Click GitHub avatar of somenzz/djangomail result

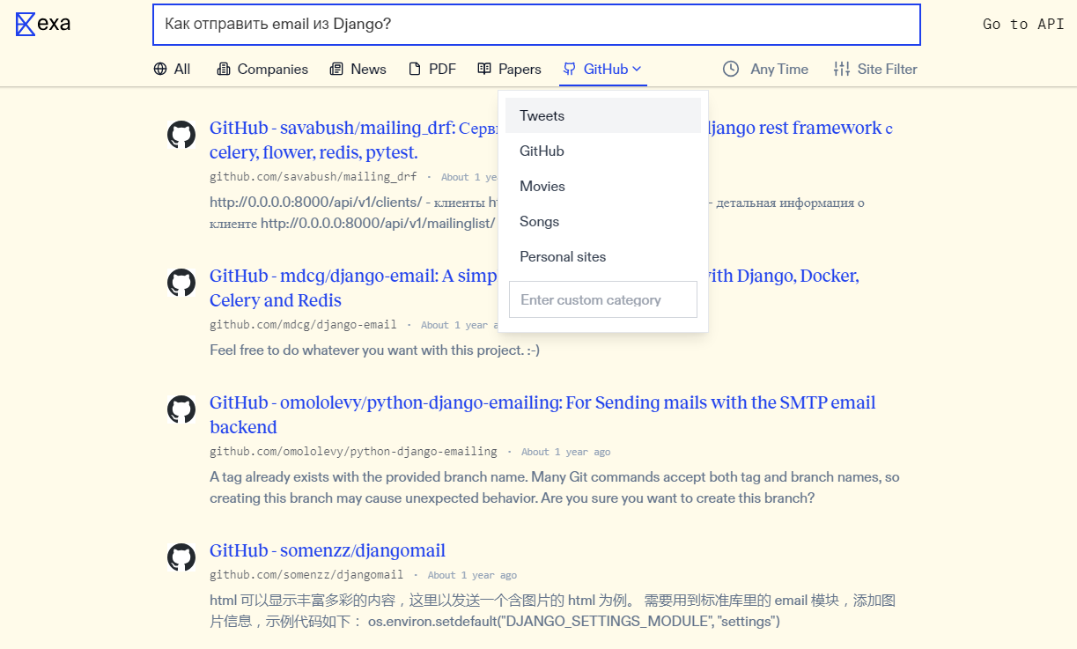click(181, 557)
